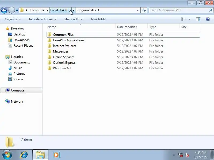The width and height of the screenshot is (214, 160).
Task: Select the Internet Explorer folder icon
Action: point(49,46)
